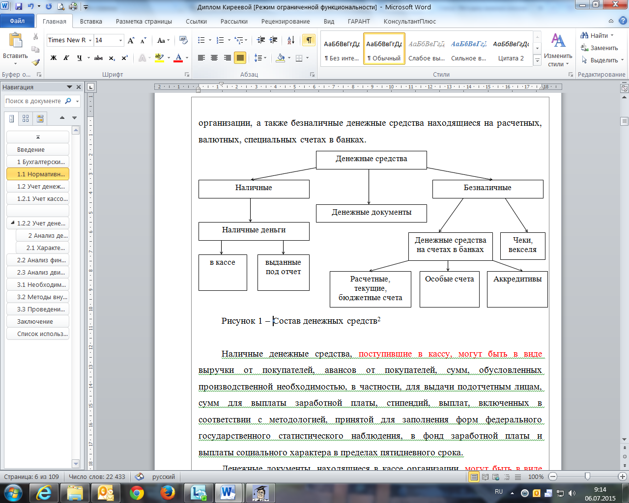Switch to the Рецензирование tab

pos(286,22)
